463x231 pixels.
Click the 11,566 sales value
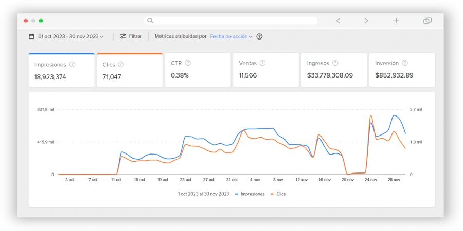(x=248, y=75)
